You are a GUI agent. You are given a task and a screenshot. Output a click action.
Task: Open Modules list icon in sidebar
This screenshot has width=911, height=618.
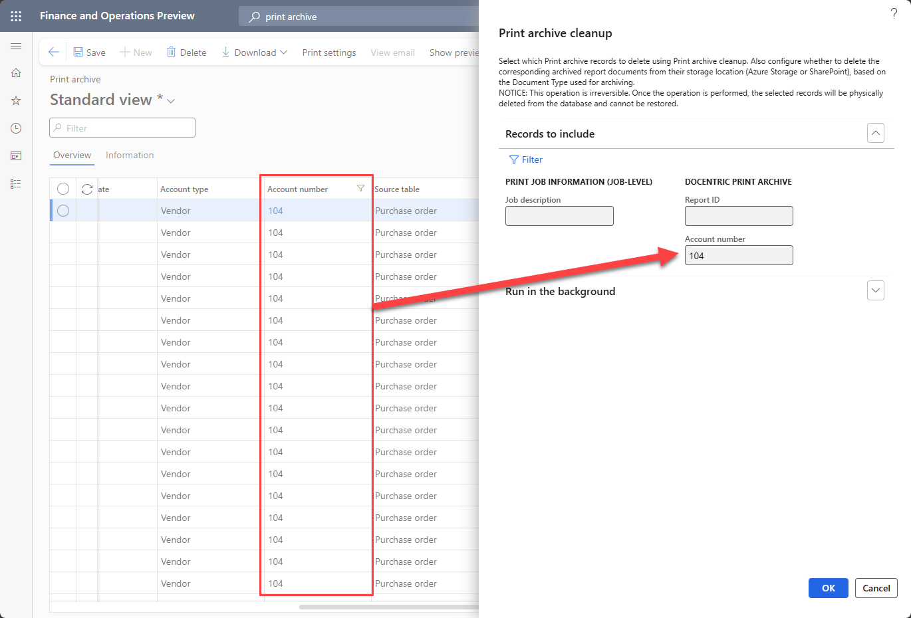16,184
